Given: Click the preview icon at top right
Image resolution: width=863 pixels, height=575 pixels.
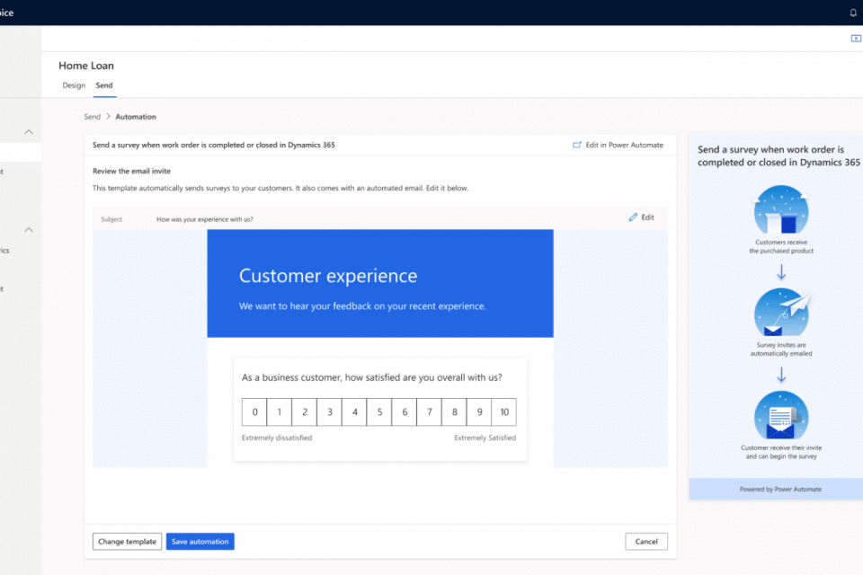Looking at the screenshot, I should (856, 39).
